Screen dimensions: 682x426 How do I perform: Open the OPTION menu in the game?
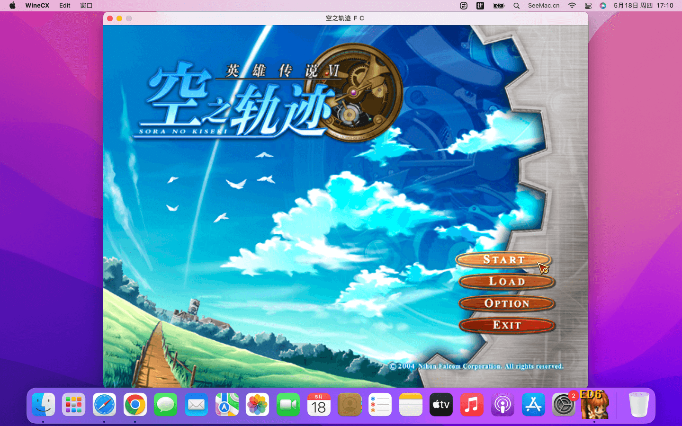click(506, 303)
